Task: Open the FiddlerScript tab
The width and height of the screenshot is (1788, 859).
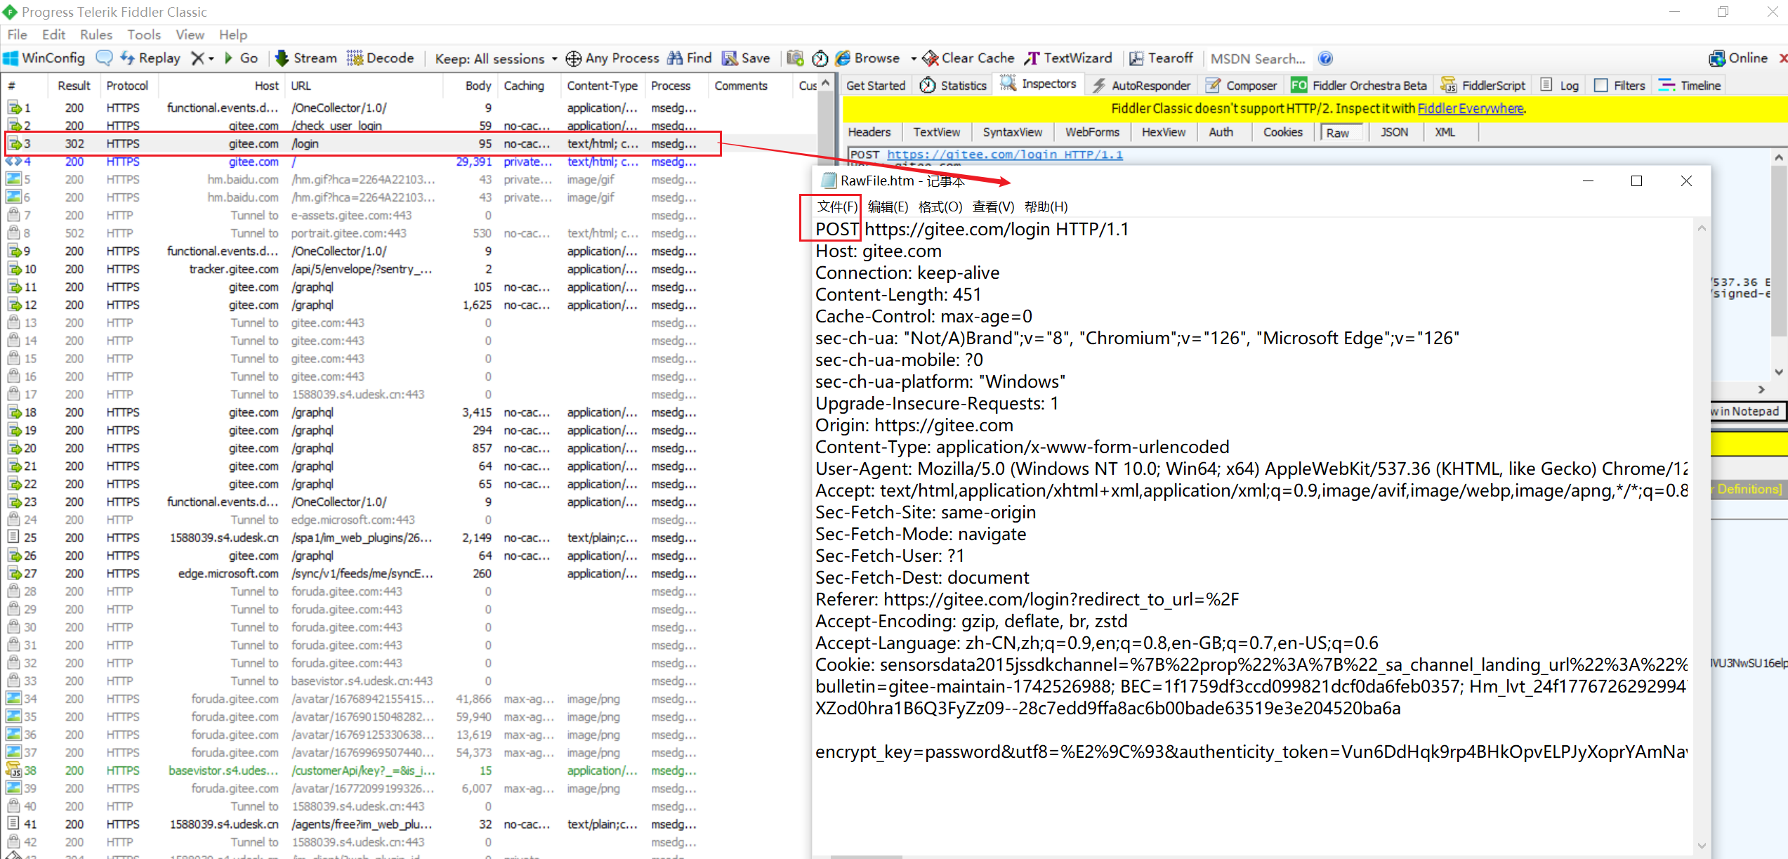Action: 1483,86
